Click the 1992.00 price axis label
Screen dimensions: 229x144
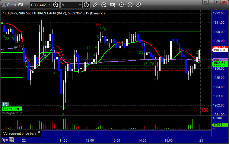(x=219, y=13)
